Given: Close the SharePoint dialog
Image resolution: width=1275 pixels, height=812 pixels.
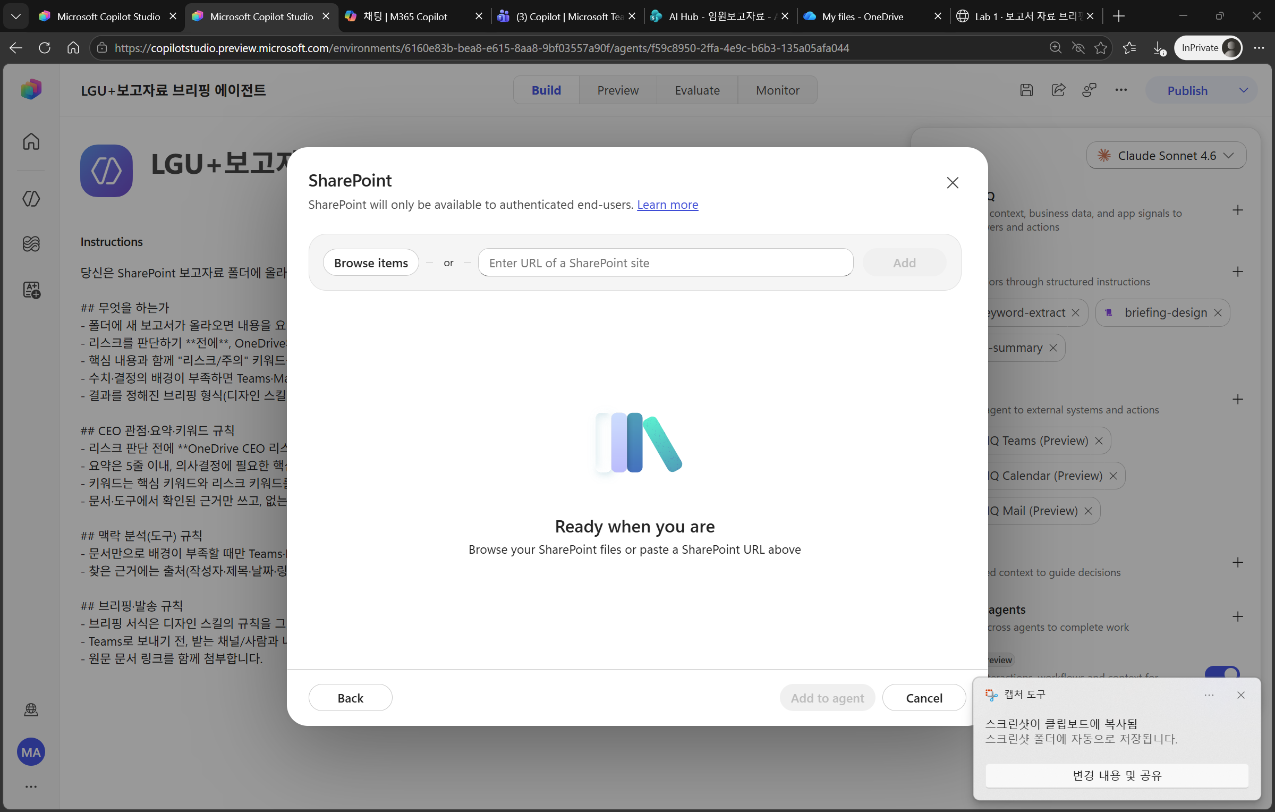Looking at the screenshot, I should (x=953, y=183).
